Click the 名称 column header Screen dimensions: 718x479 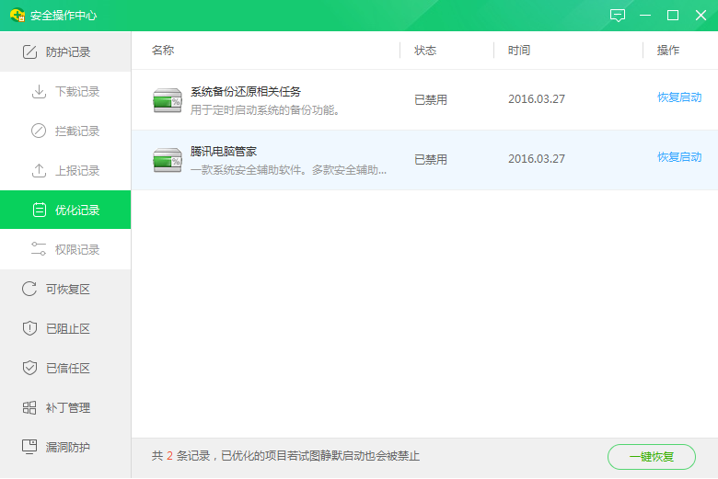coord(163,50)
